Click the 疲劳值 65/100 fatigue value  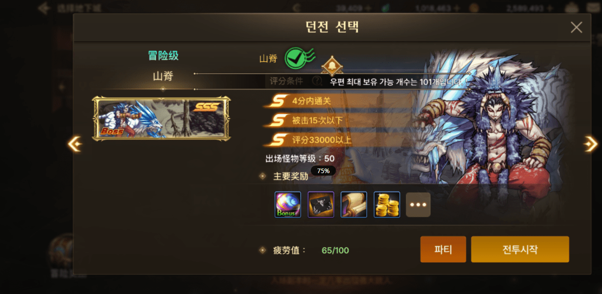click(x=335, y=251)
